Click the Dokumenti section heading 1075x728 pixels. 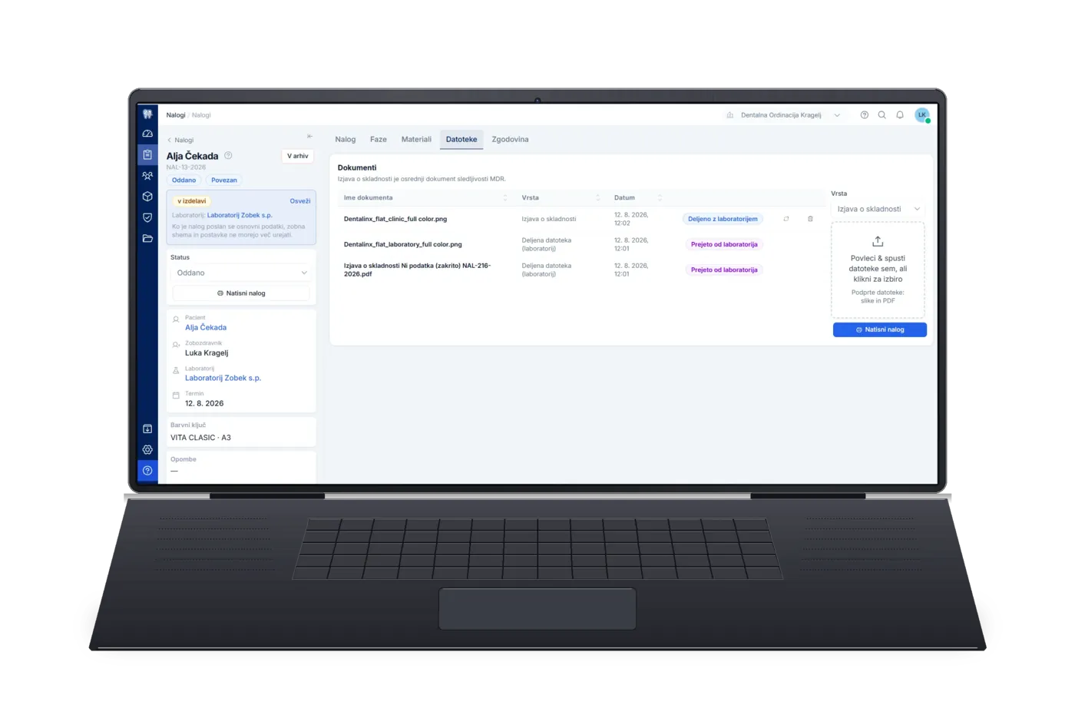tap(357, 167)
